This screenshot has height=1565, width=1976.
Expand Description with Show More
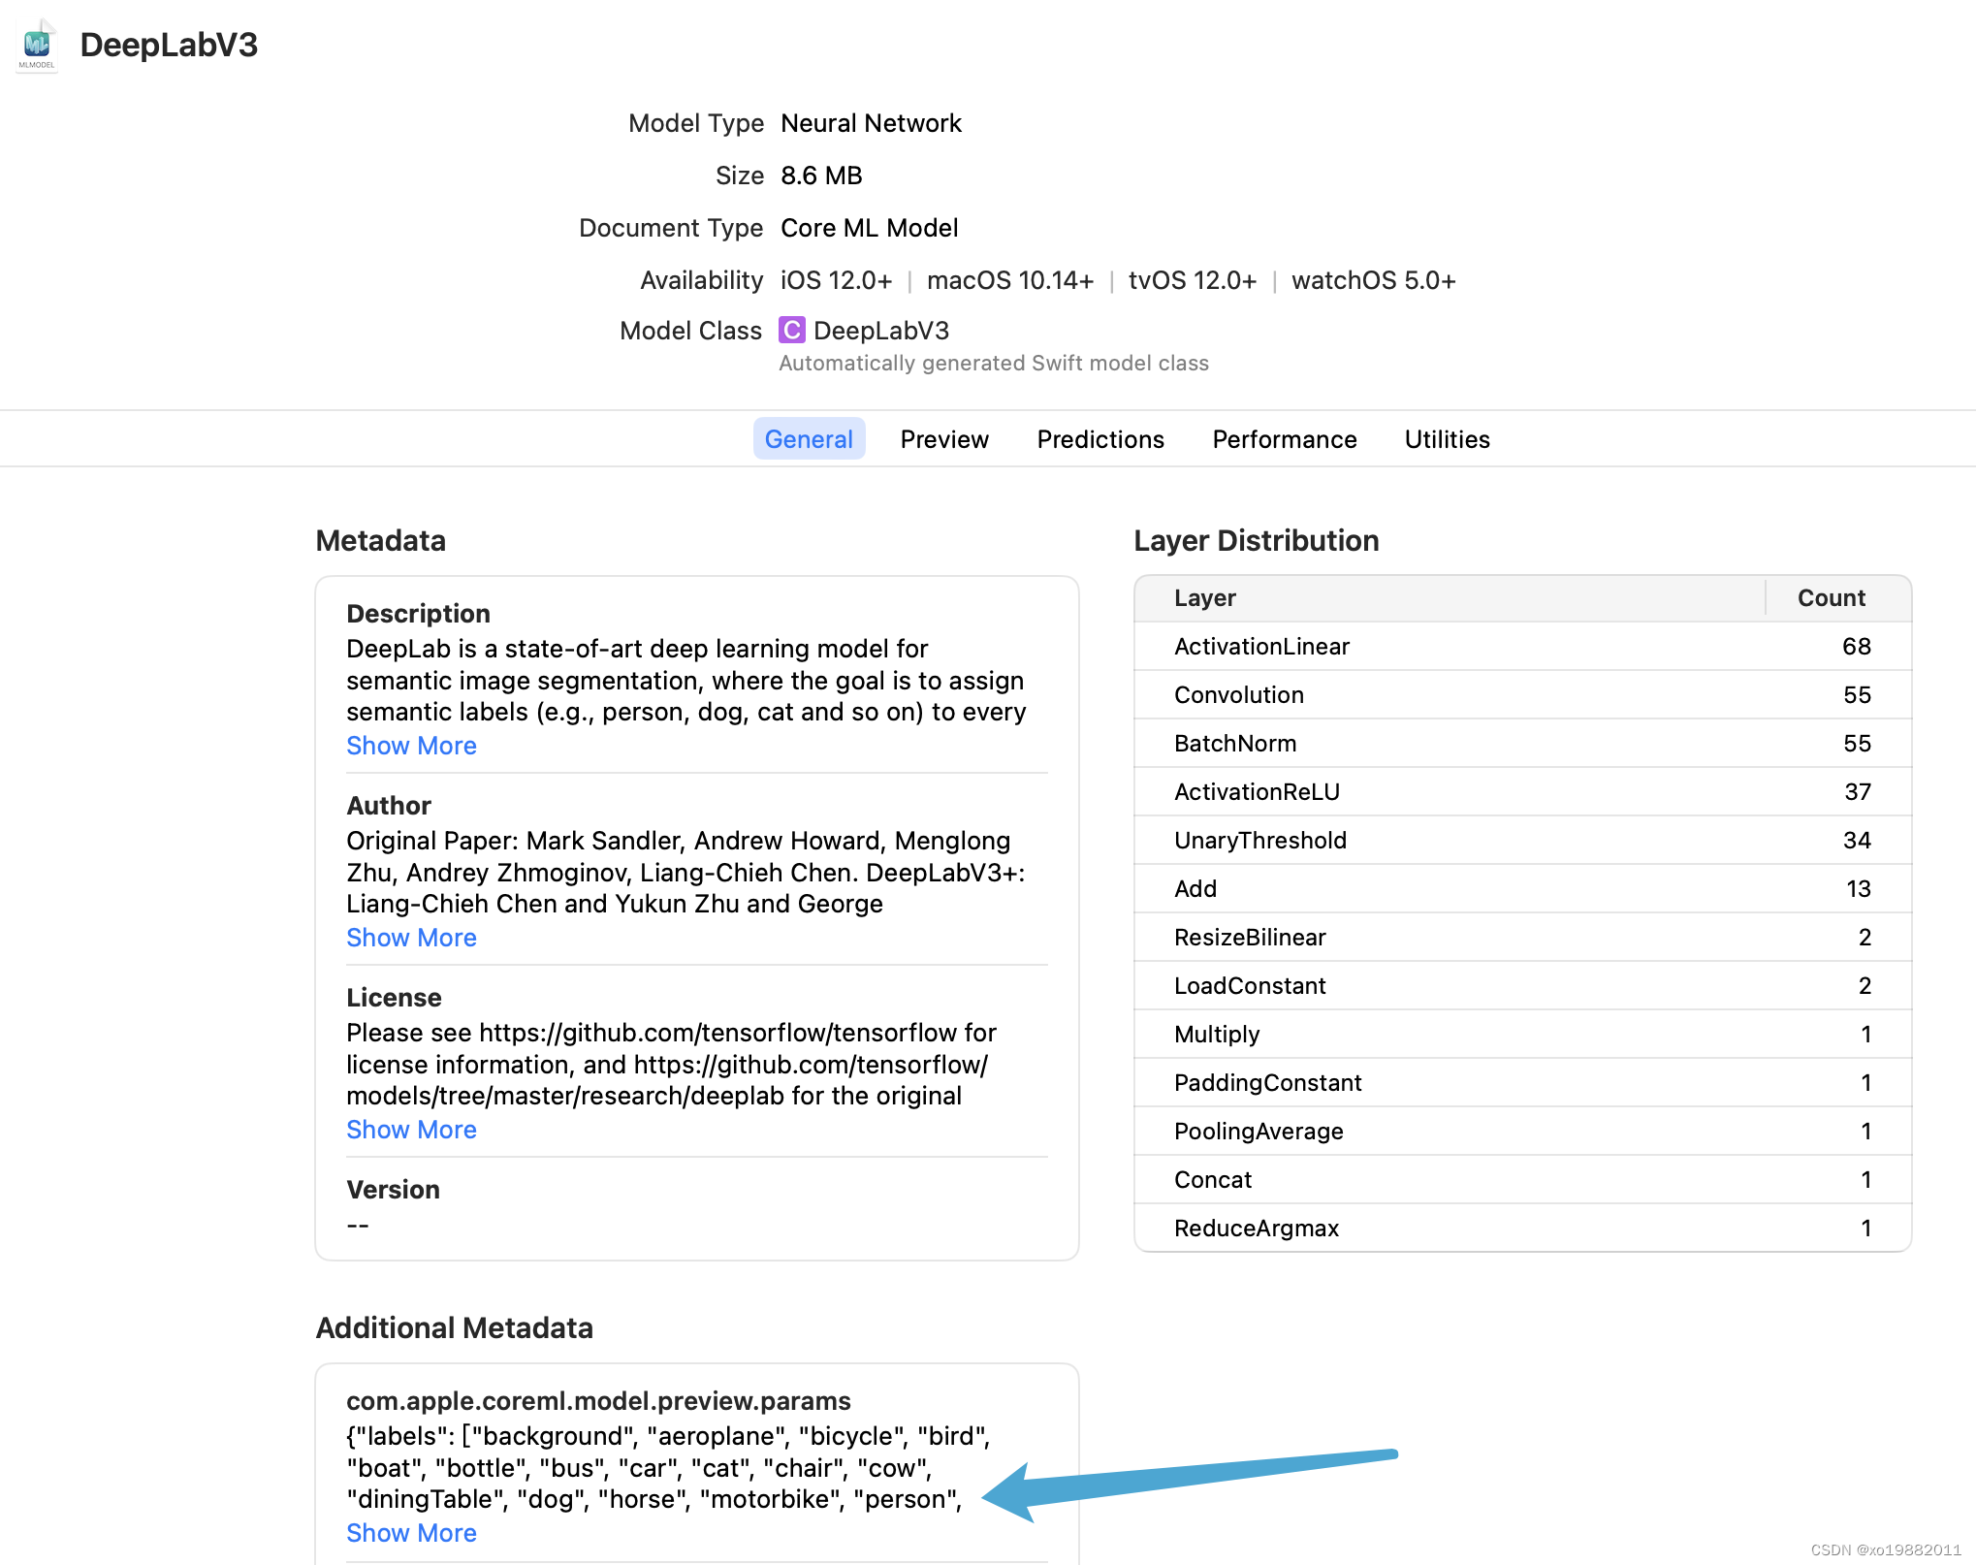[411, 746]
